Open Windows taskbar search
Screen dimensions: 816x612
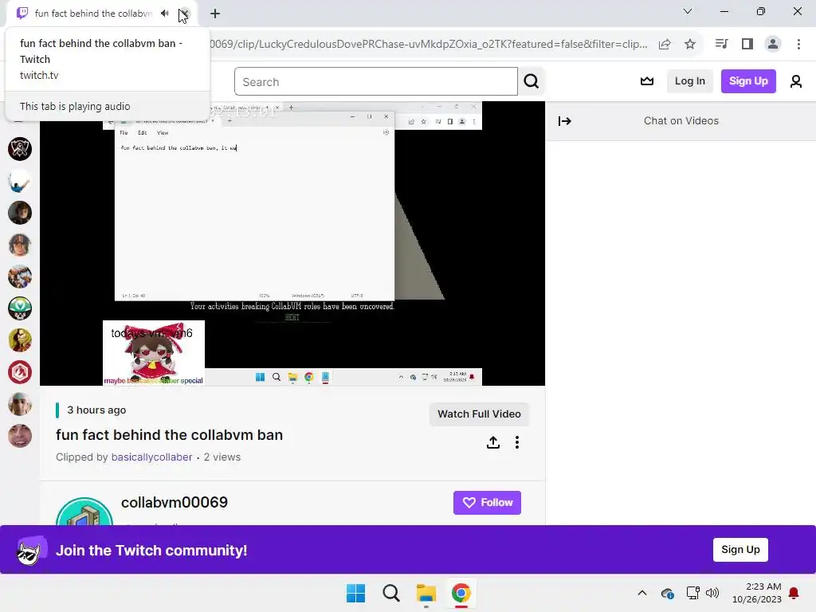pyautogui.click(x=391, y=593)
